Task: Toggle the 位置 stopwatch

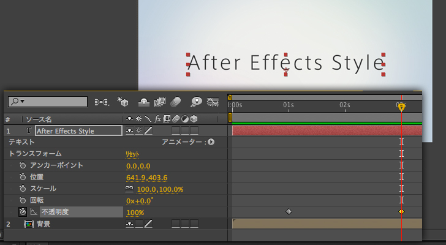Action: pyautogui.click(x=23, y=177)
